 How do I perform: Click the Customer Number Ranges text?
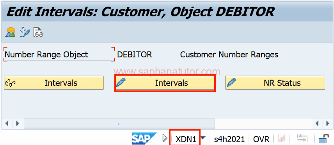point(229,55)
